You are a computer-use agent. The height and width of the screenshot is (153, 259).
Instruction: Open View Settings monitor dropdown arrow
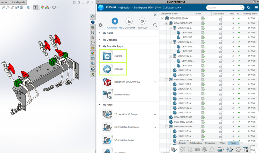[57, 7]
